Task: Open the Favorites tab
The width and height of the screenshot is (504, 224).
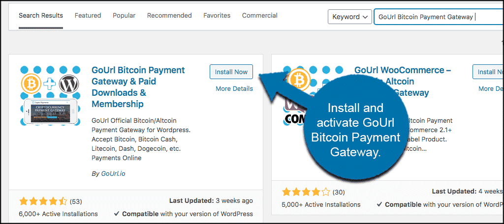Action: [x=217, y=15]
